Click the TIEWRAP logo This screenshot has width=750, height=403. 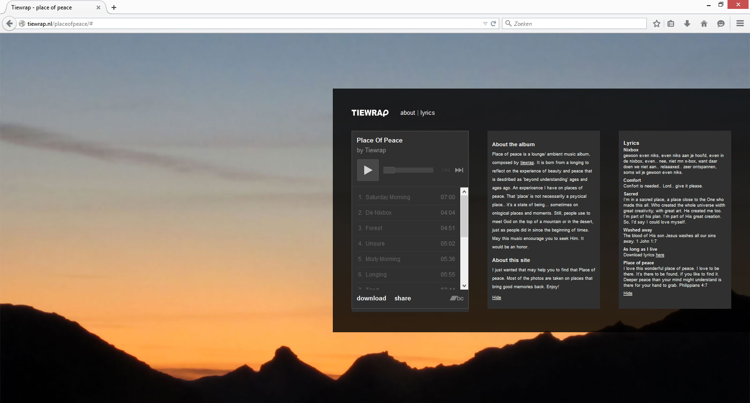[370, 113]
